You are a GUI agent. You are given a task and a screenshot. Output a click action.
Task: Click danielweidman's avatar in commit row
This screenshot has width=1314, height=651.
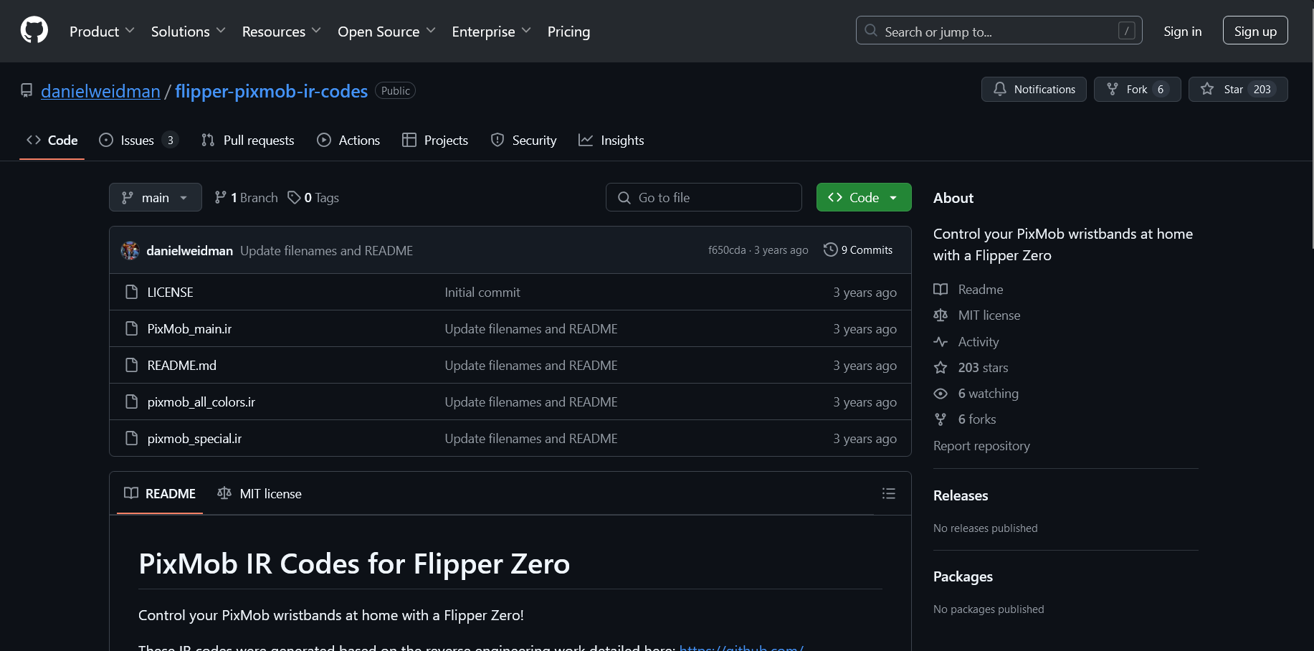point(130,250)
